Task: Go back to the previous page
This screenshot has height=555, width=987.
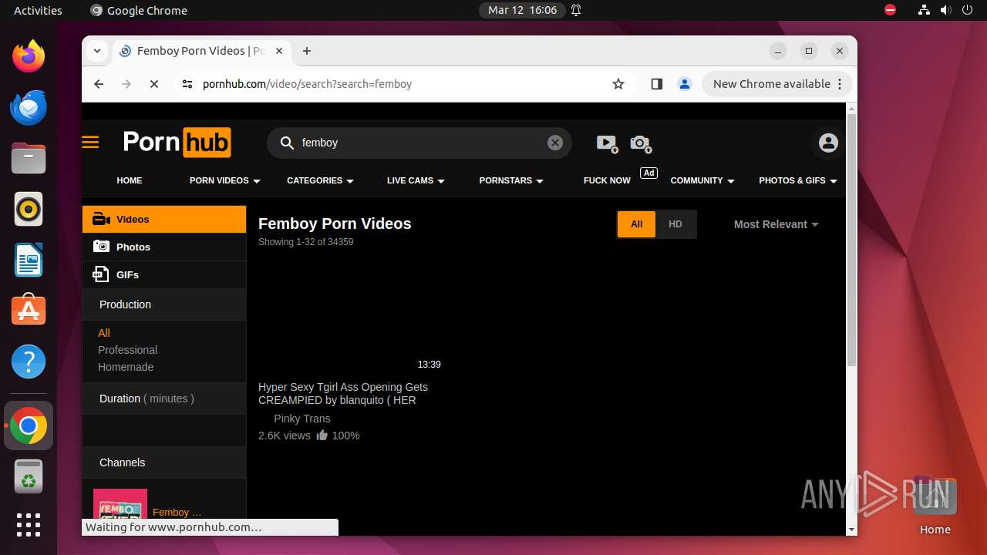Action: coord(99,84)
